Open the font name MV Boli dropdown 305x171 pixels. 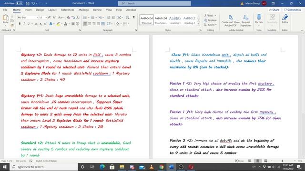click(x=37, y=18)
